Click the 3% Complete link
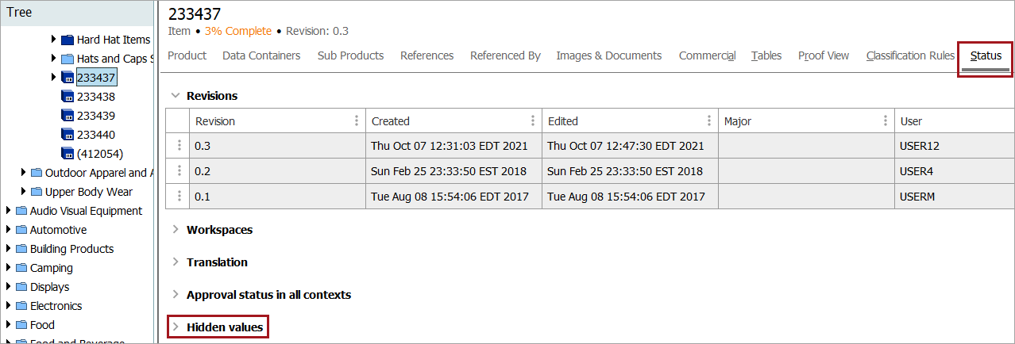 [237, 31]
